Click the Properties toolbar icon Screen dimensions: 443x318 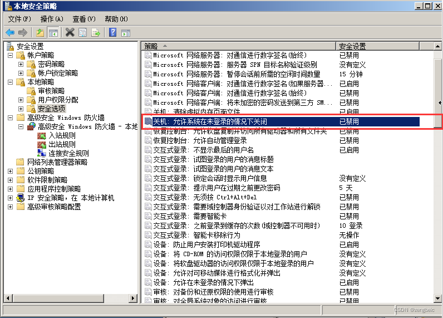coord(82,32)
